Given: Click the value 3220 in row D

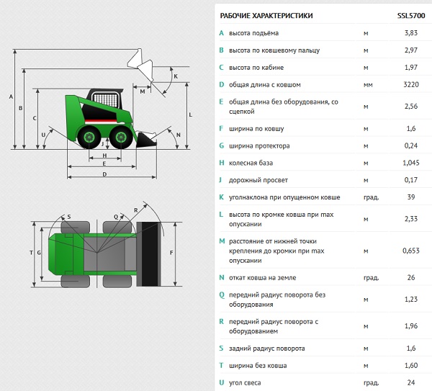Looking at the screenshot, I should pyautogui.click(x=411, y=84).
